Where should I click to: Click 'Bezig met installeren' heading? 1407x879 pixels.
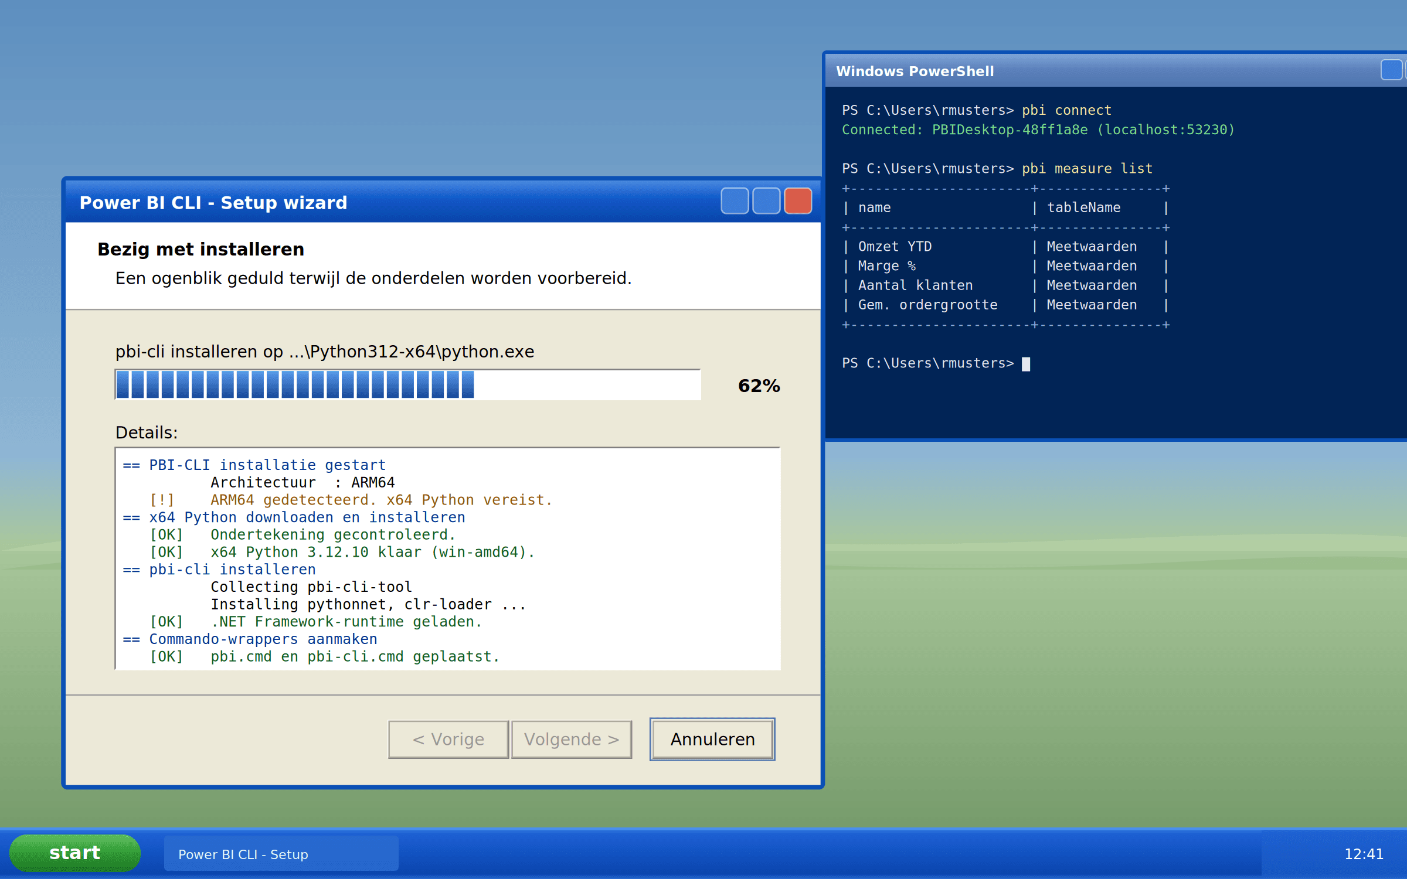coord(200,249)
